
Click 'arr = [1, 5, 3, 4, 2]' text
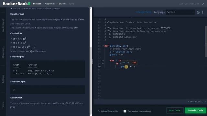point(40,73)
